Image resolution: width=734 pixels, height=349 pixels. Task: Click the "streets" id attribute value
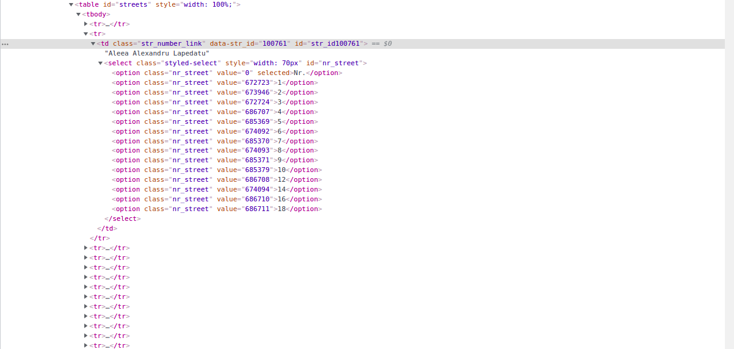tap(134, 5)
